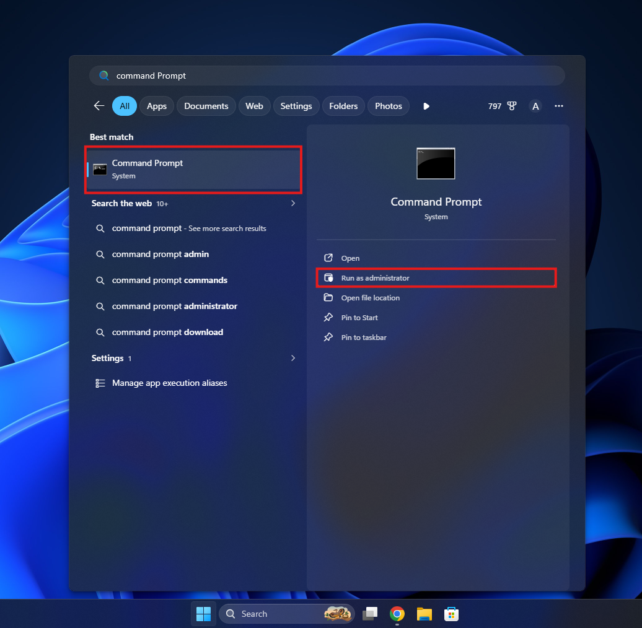Switch to the Apps filter tab

[156, 106]
